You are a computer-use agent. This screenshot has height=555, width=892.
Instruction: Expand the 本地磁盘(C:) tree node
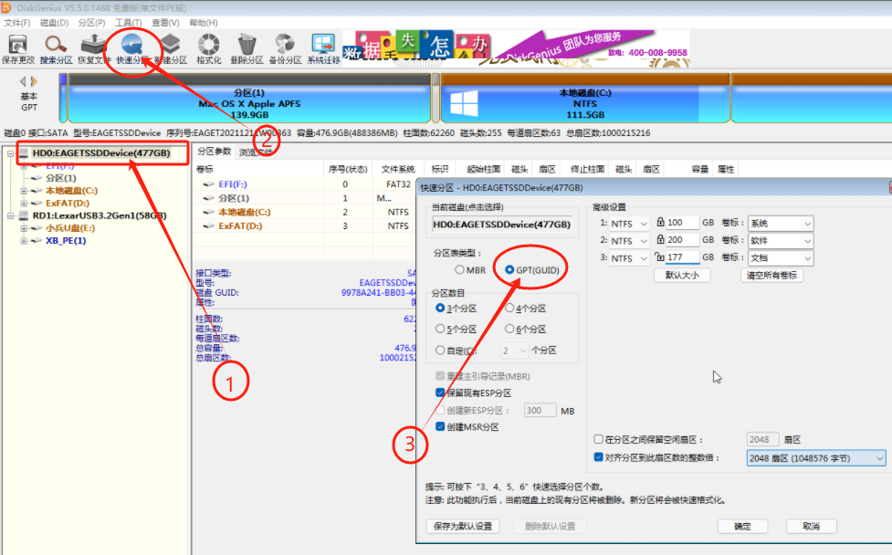coord(24,191)
